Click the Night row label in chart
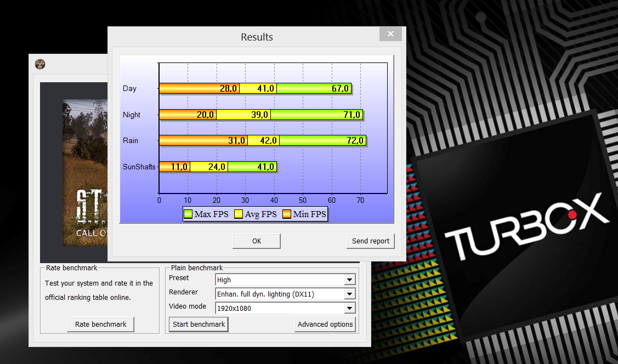This screenshot has width=618, height=364. pyautogui.click(x=131, y=115)
